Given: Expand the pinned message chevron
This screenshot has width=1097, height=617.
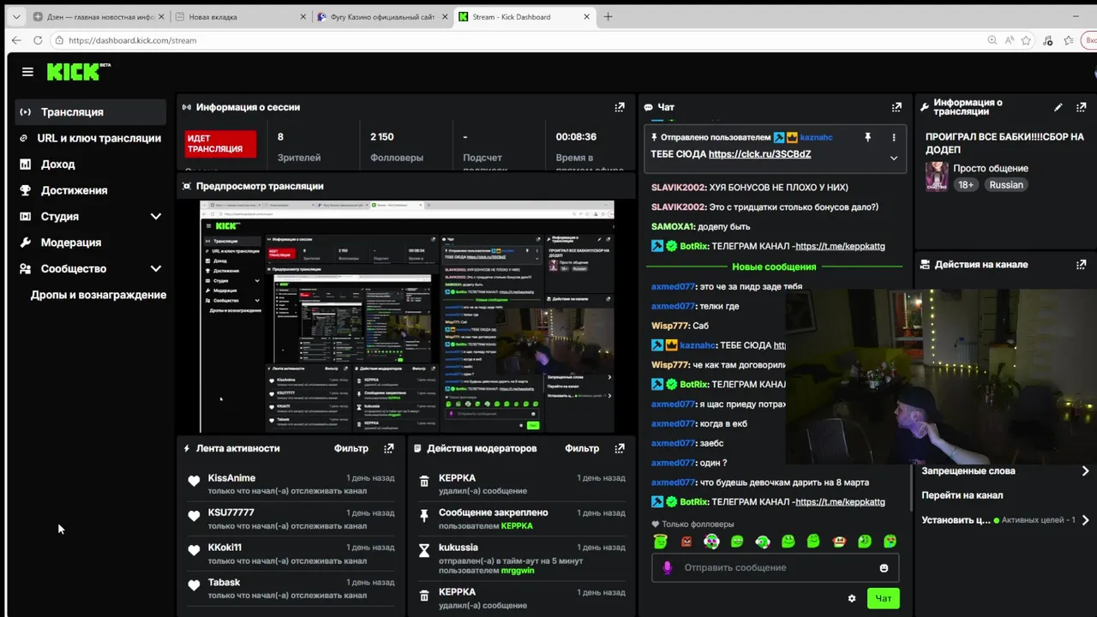Looking at the screenshot, I should coord(894,158).
